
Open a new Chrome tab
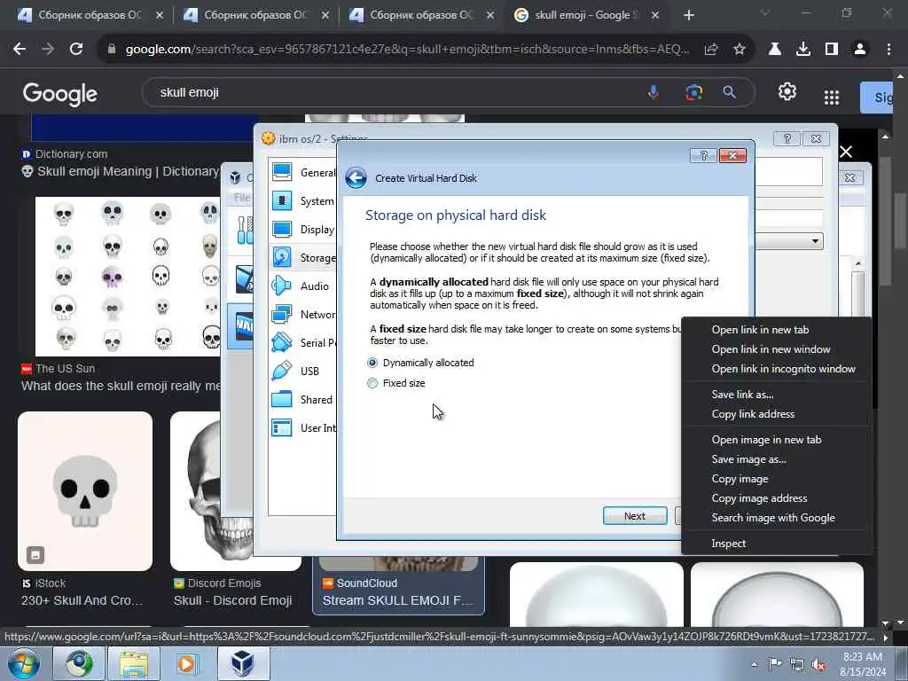tap(688, 16)
